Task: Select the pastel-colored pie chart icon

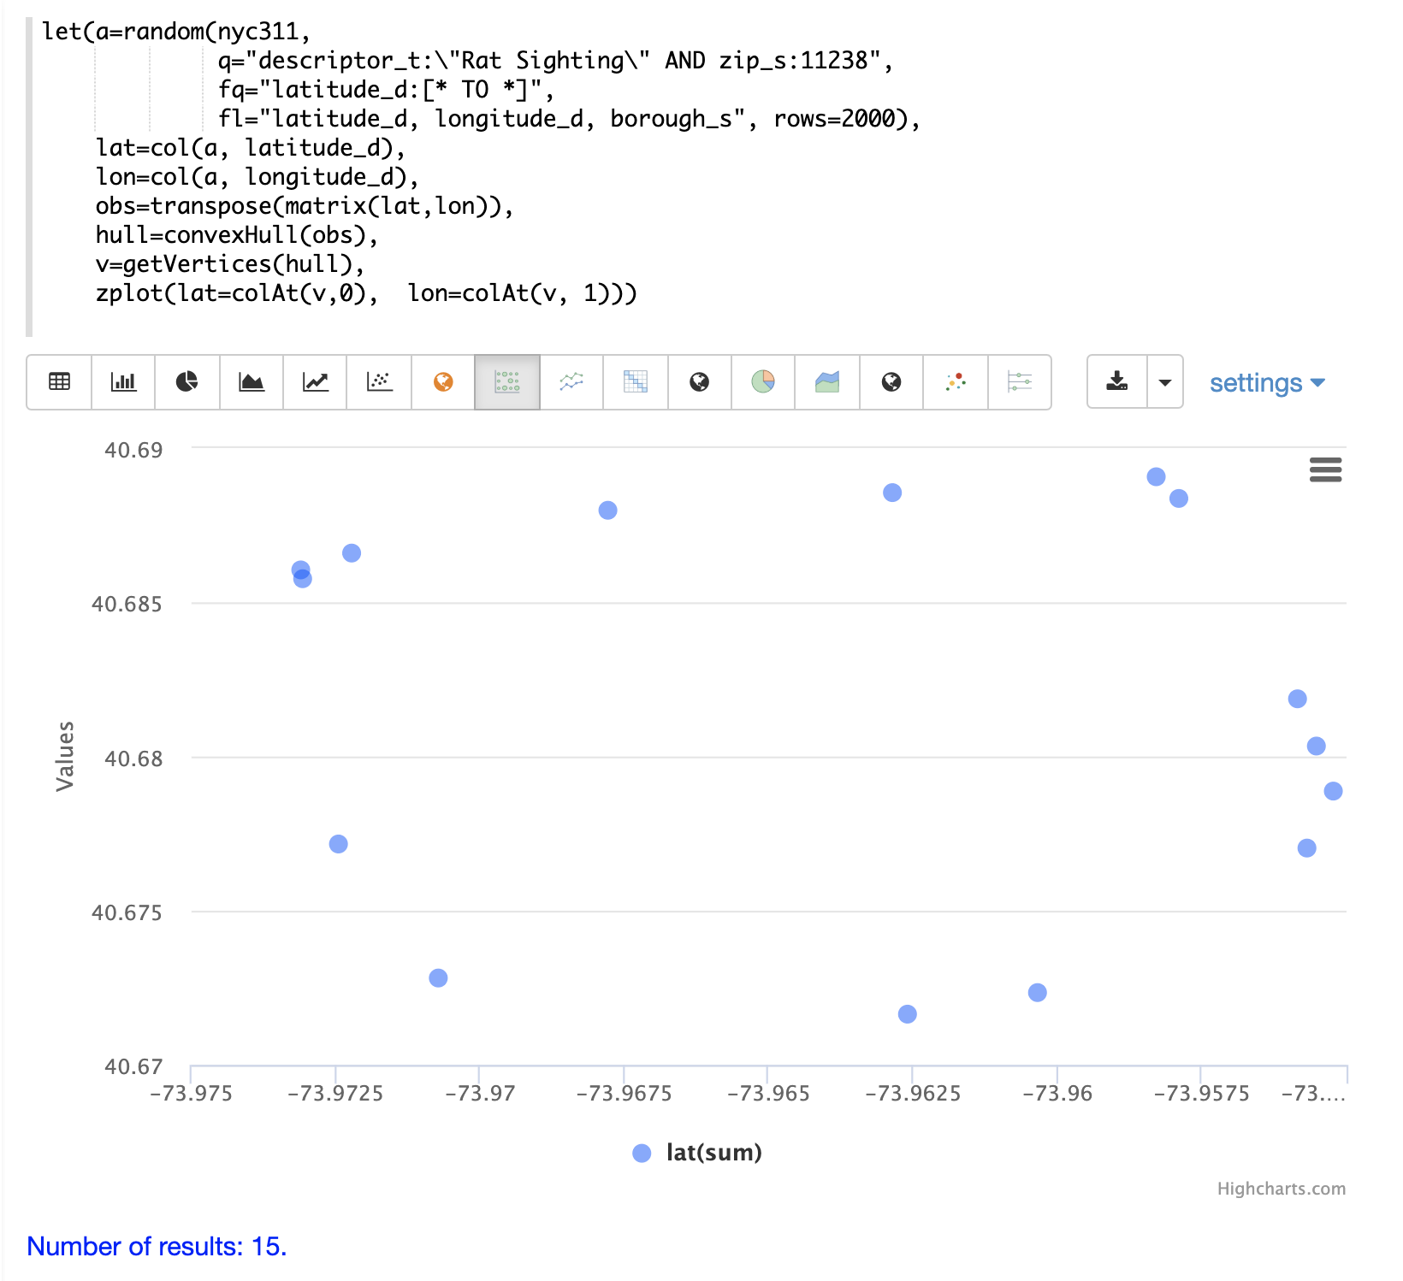Action: tap(763, 382)
